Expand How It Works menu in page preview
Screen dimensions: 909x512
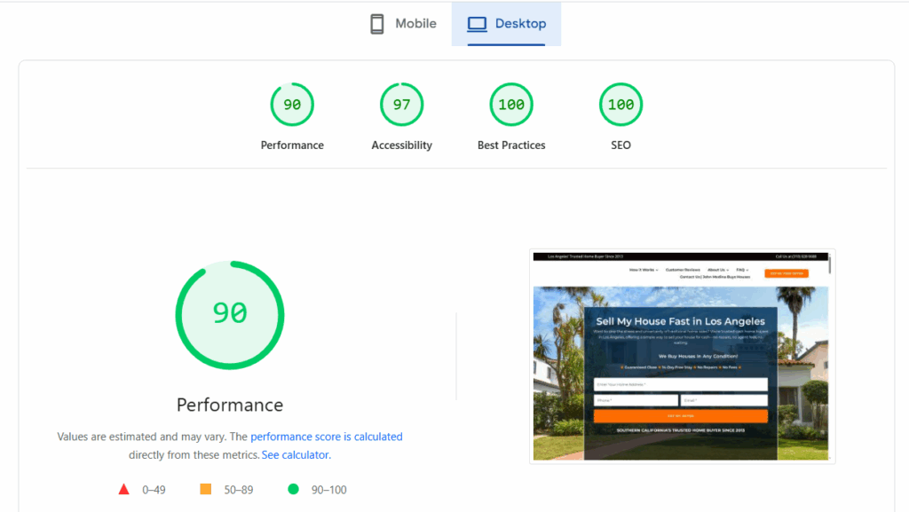(644, 269)
